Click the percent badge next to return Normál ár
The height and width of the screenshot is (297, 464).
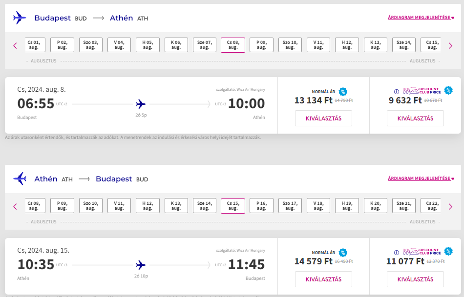click(343, 253)
